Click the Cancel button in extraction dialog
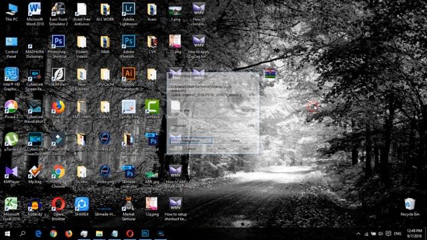This screenshot has height=240, width=427. click(x=191, y=149)
